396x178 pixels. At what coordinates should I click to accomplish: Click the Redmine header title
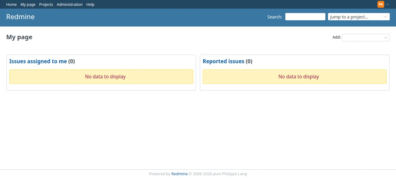pyautogui.click(x=20, y=17)
